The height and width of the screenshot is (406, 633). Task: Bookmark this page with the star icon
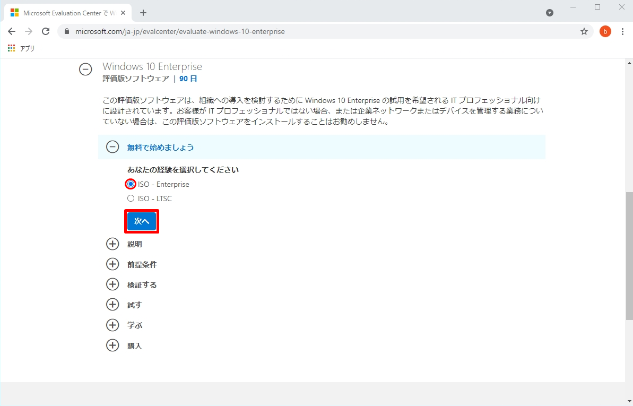pyautogui.click(x=584, y=31)
